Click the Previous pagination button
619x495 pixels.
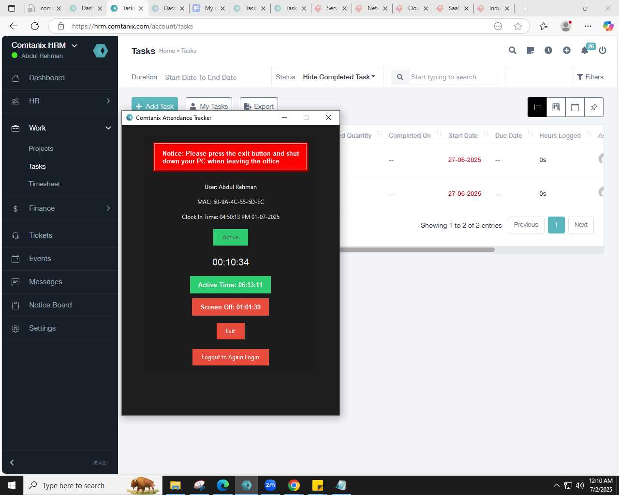point(526,225)
